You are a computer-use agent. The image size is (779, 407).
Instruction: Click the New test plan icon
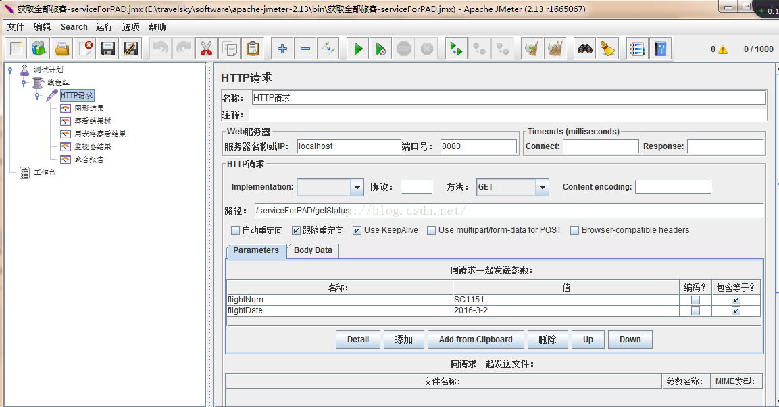point(16,49)
